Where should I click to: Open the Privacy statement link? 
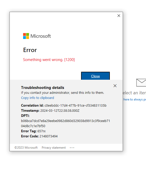[54, 148]
